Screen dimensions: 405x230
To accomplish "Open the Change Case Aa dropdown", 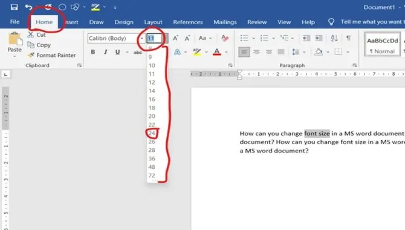I will coord(205,38).
